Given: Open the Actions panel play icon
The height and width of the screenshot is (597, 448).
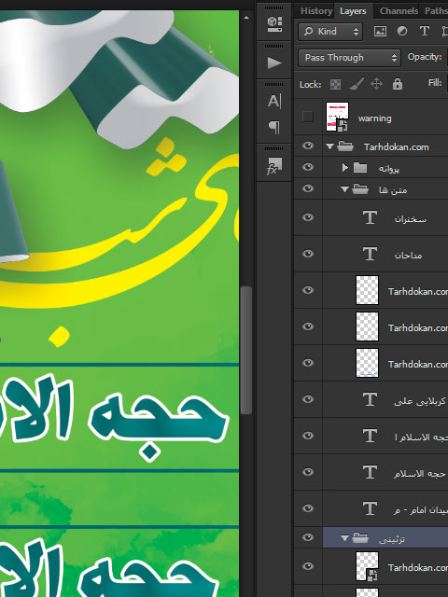Looking at the screenshot, I should [274, 62].
